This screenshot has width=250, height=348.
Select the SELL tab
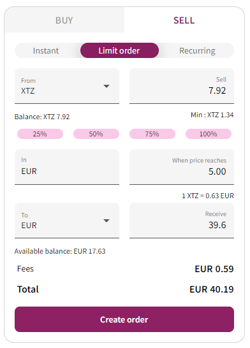click(x=184, y=20)
